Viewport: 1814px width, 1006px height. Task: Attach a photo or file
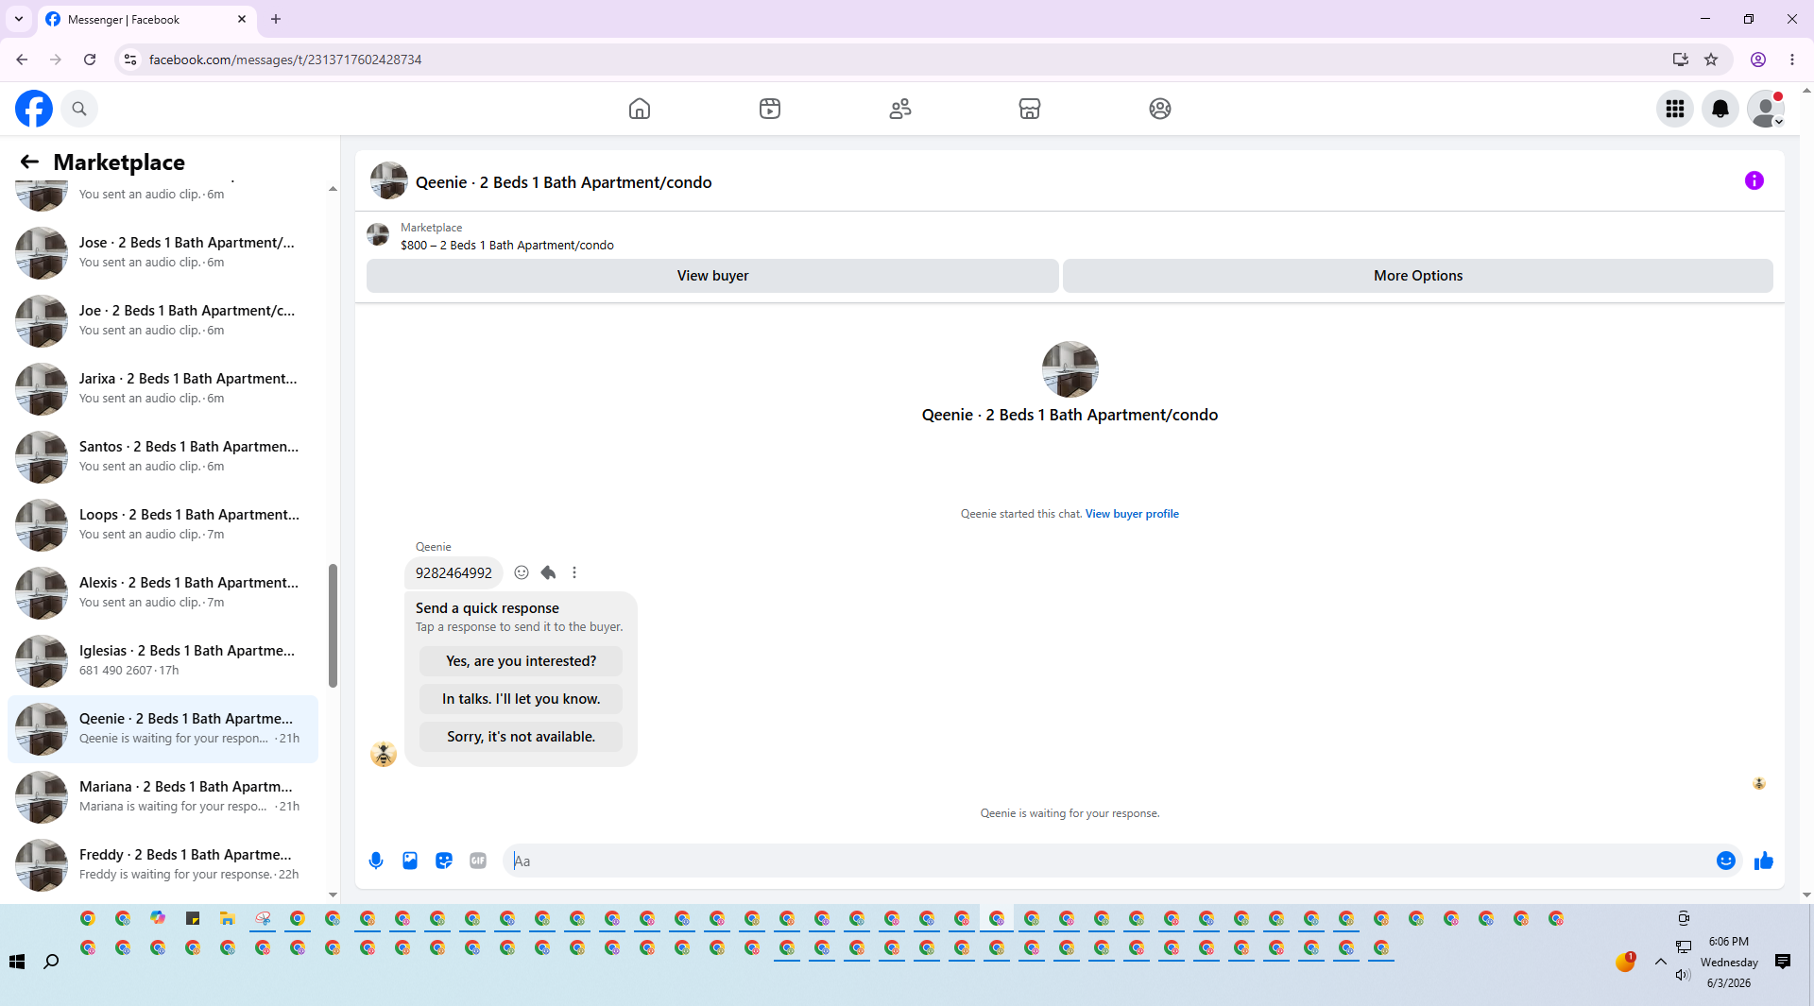(410, 861)
